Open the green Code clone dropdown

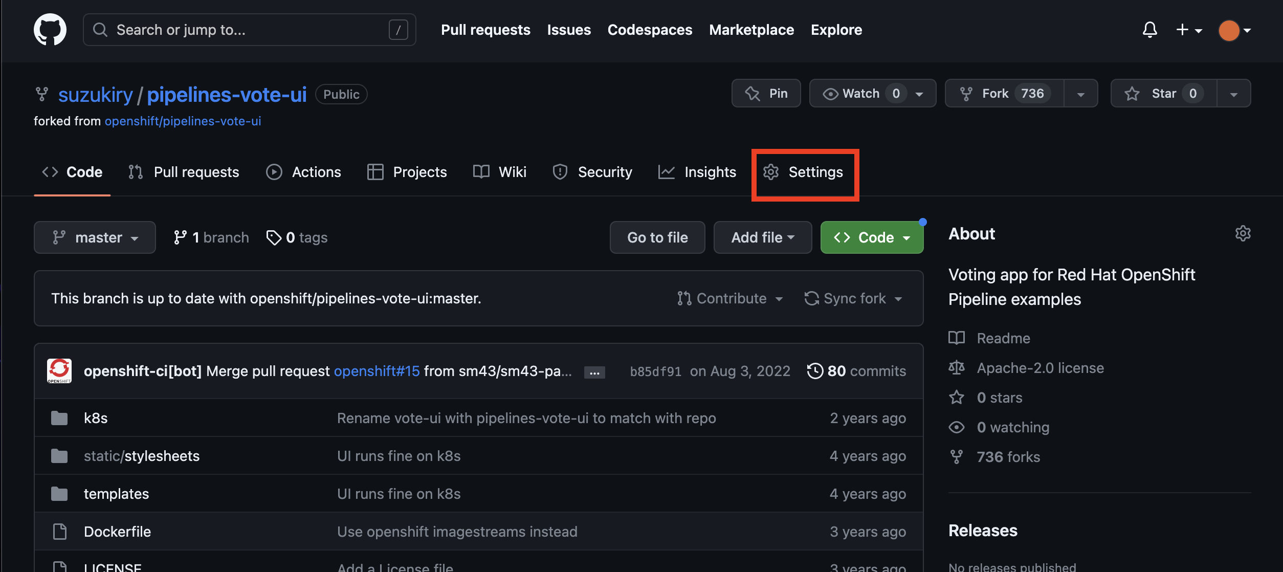coord(872,237)
